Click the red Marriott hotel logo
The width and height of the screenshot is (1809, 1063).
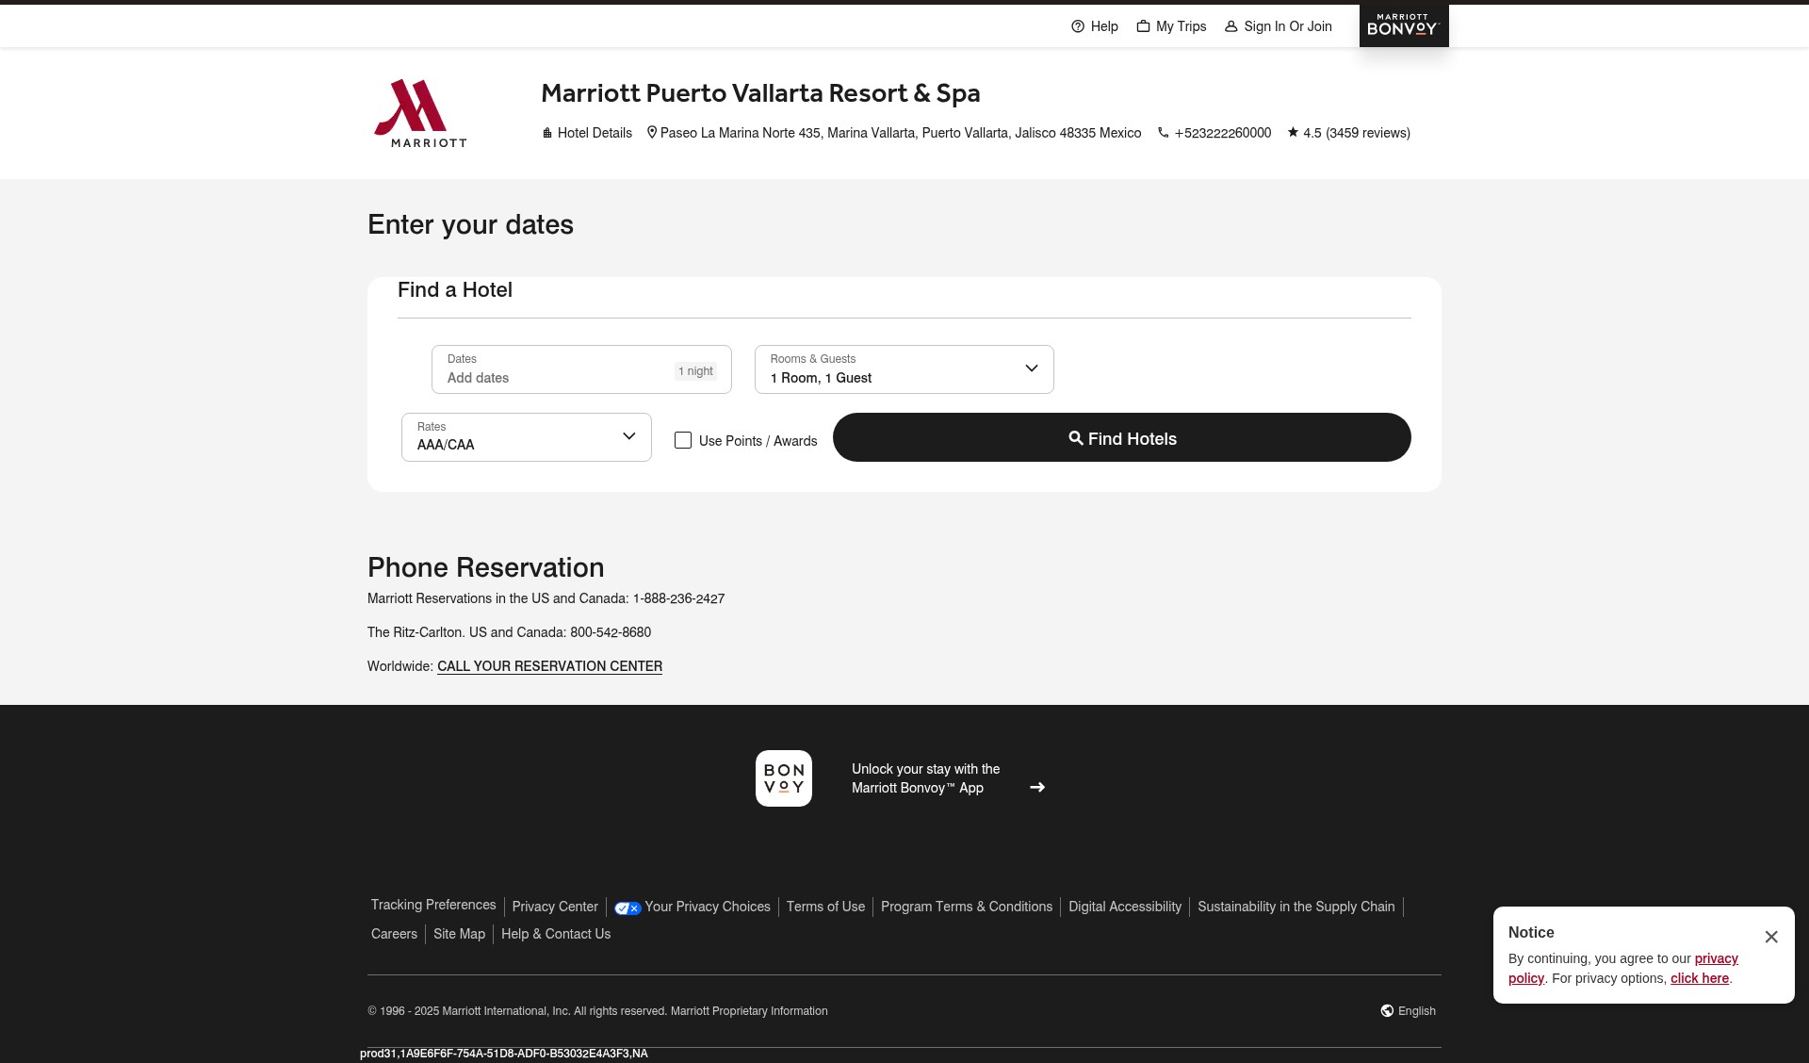click(x=420, y=113)
